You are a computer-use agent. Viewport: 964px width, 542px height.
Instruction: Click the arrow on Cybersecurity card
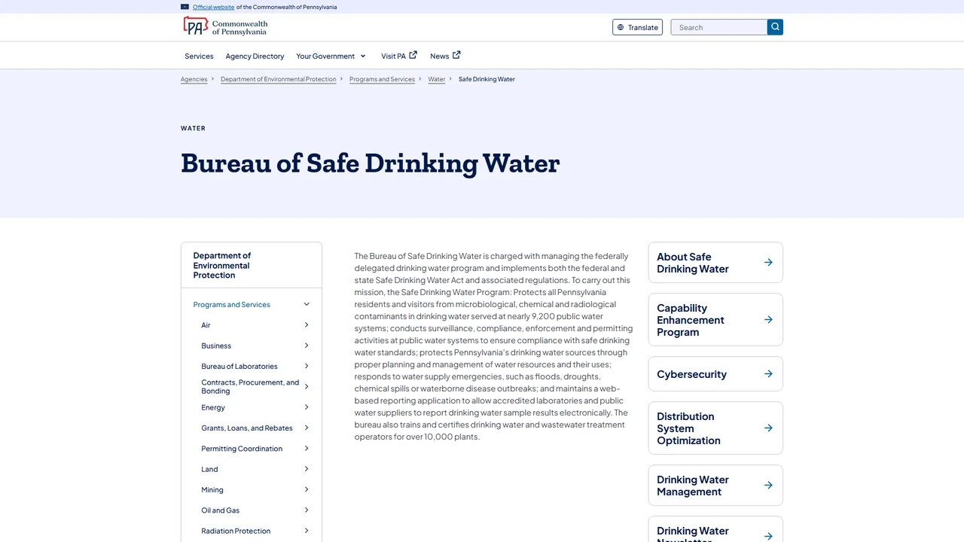click(x=768, y=374)
